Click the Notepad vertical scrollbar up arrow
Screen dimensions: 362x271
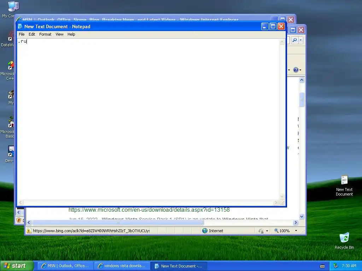coord(282,42)
